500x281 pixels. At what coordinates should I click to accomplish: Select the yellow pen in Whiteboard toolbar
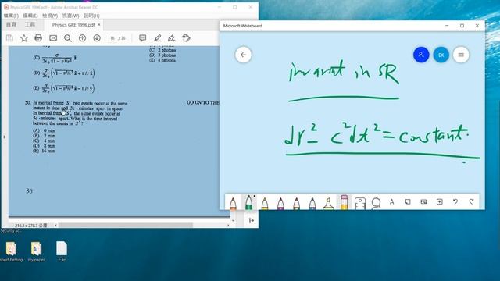(265, 203)
